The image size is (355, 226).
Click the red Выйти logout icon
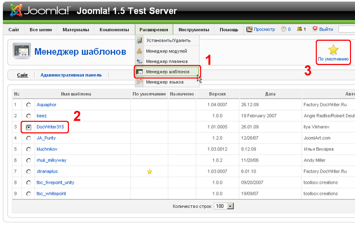pos(315,29)
